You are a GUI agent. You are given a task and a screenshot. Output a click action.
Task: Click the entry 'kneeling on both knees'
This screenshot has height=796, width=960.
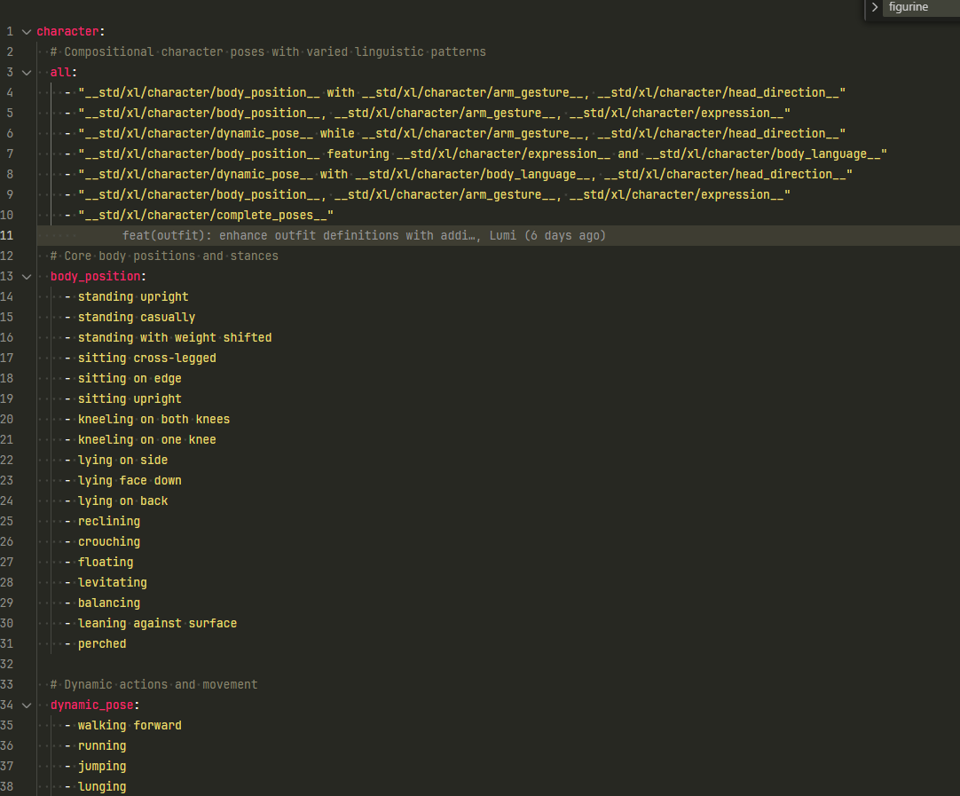pyautogui.click(x=153, y=420)
